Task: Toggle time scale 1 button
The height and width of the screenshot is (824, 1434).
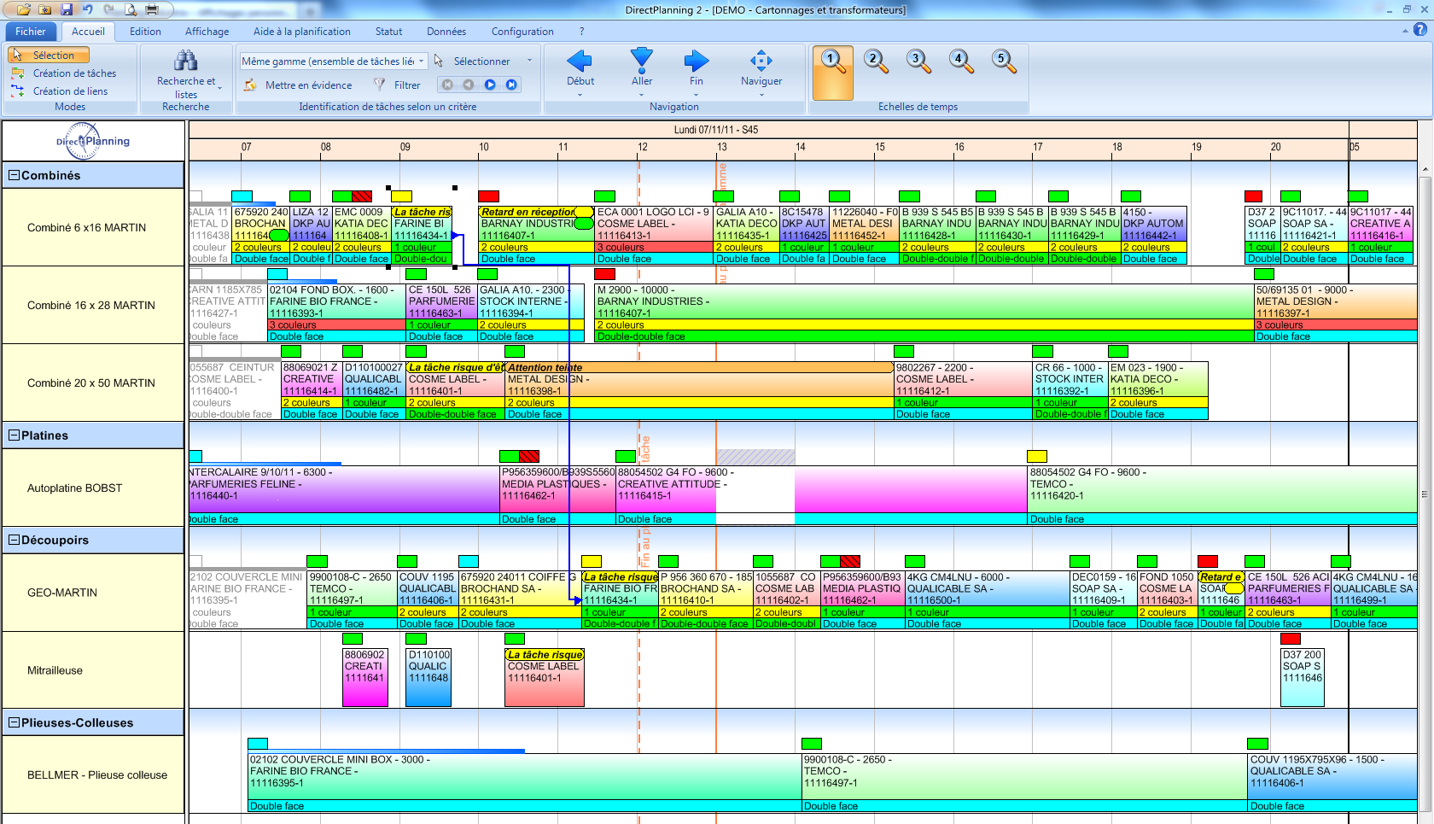Action: (833, 73)
